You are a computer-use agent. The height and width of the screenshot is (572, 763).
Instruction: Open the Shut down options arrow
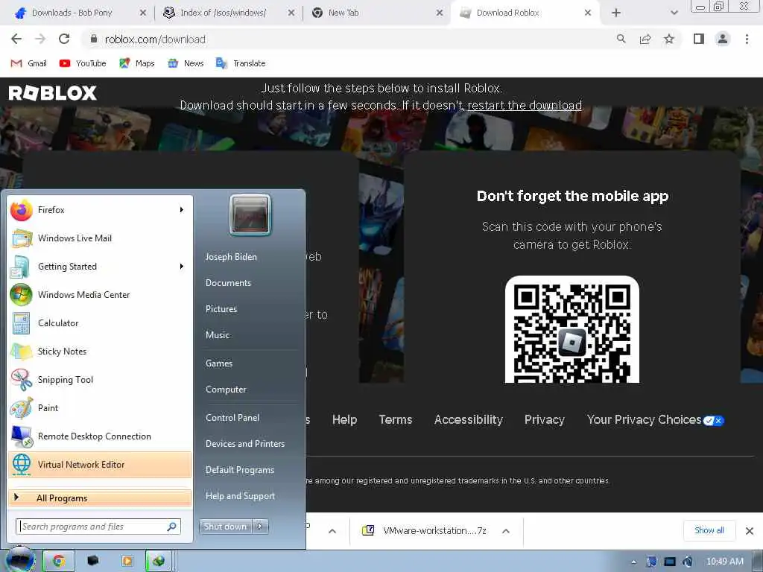pos(260,527)
